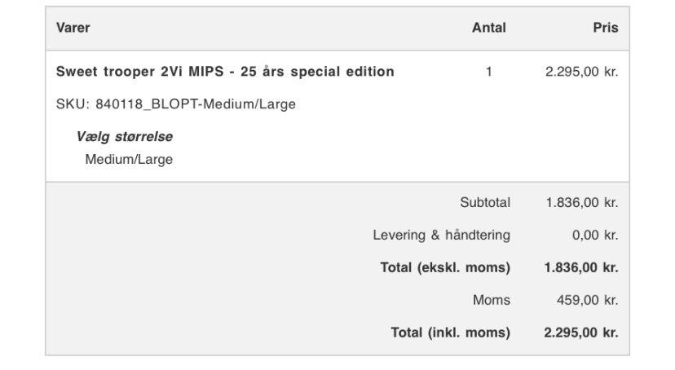This screenshot has width=675, height=370.
Task: Click the Moms amount 459,00 kr.
Action: point(587,301)
